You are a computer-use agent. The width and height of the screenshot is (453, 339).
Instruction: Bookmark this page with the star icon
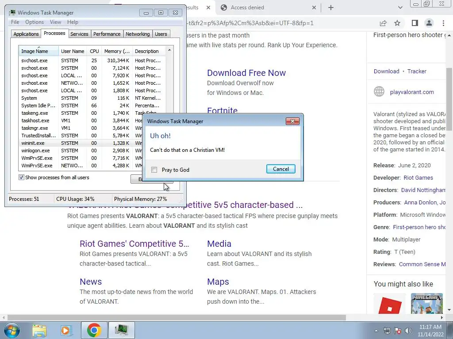(397, 23)
